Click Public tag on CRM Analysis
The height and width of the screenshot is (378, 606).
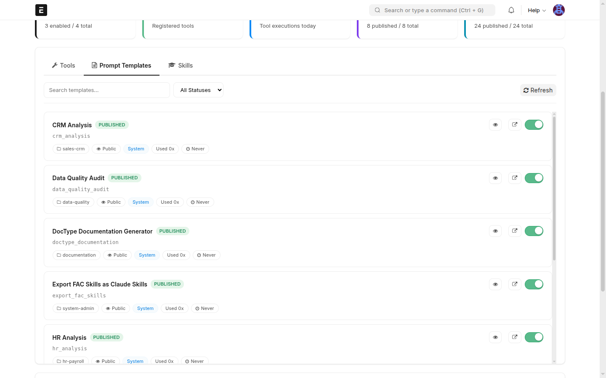click(x=106, y=149)
